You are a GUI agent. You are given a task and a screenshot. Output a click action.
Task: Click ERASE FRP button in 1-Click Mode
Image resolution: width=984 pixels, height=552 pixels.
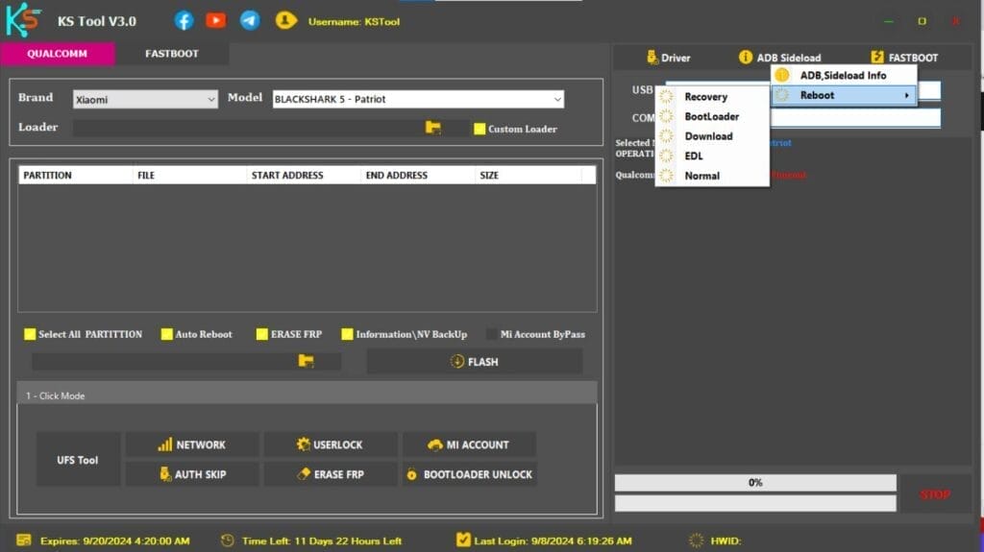[331, 474]
